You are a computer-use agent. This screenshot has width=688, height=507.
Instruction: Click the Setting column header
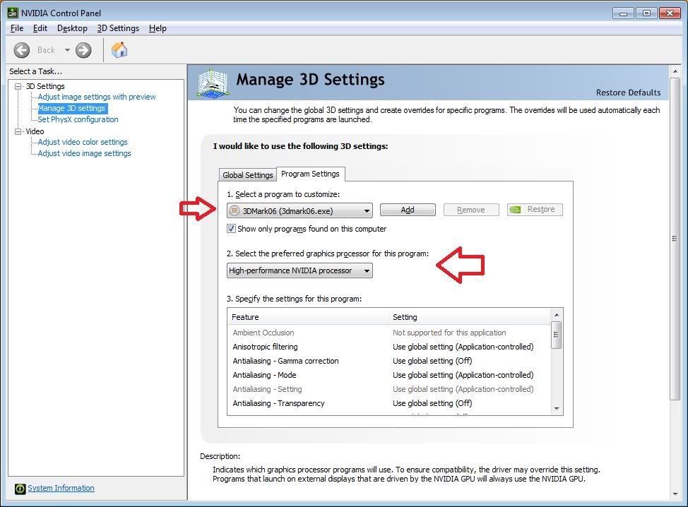point(470,317)
